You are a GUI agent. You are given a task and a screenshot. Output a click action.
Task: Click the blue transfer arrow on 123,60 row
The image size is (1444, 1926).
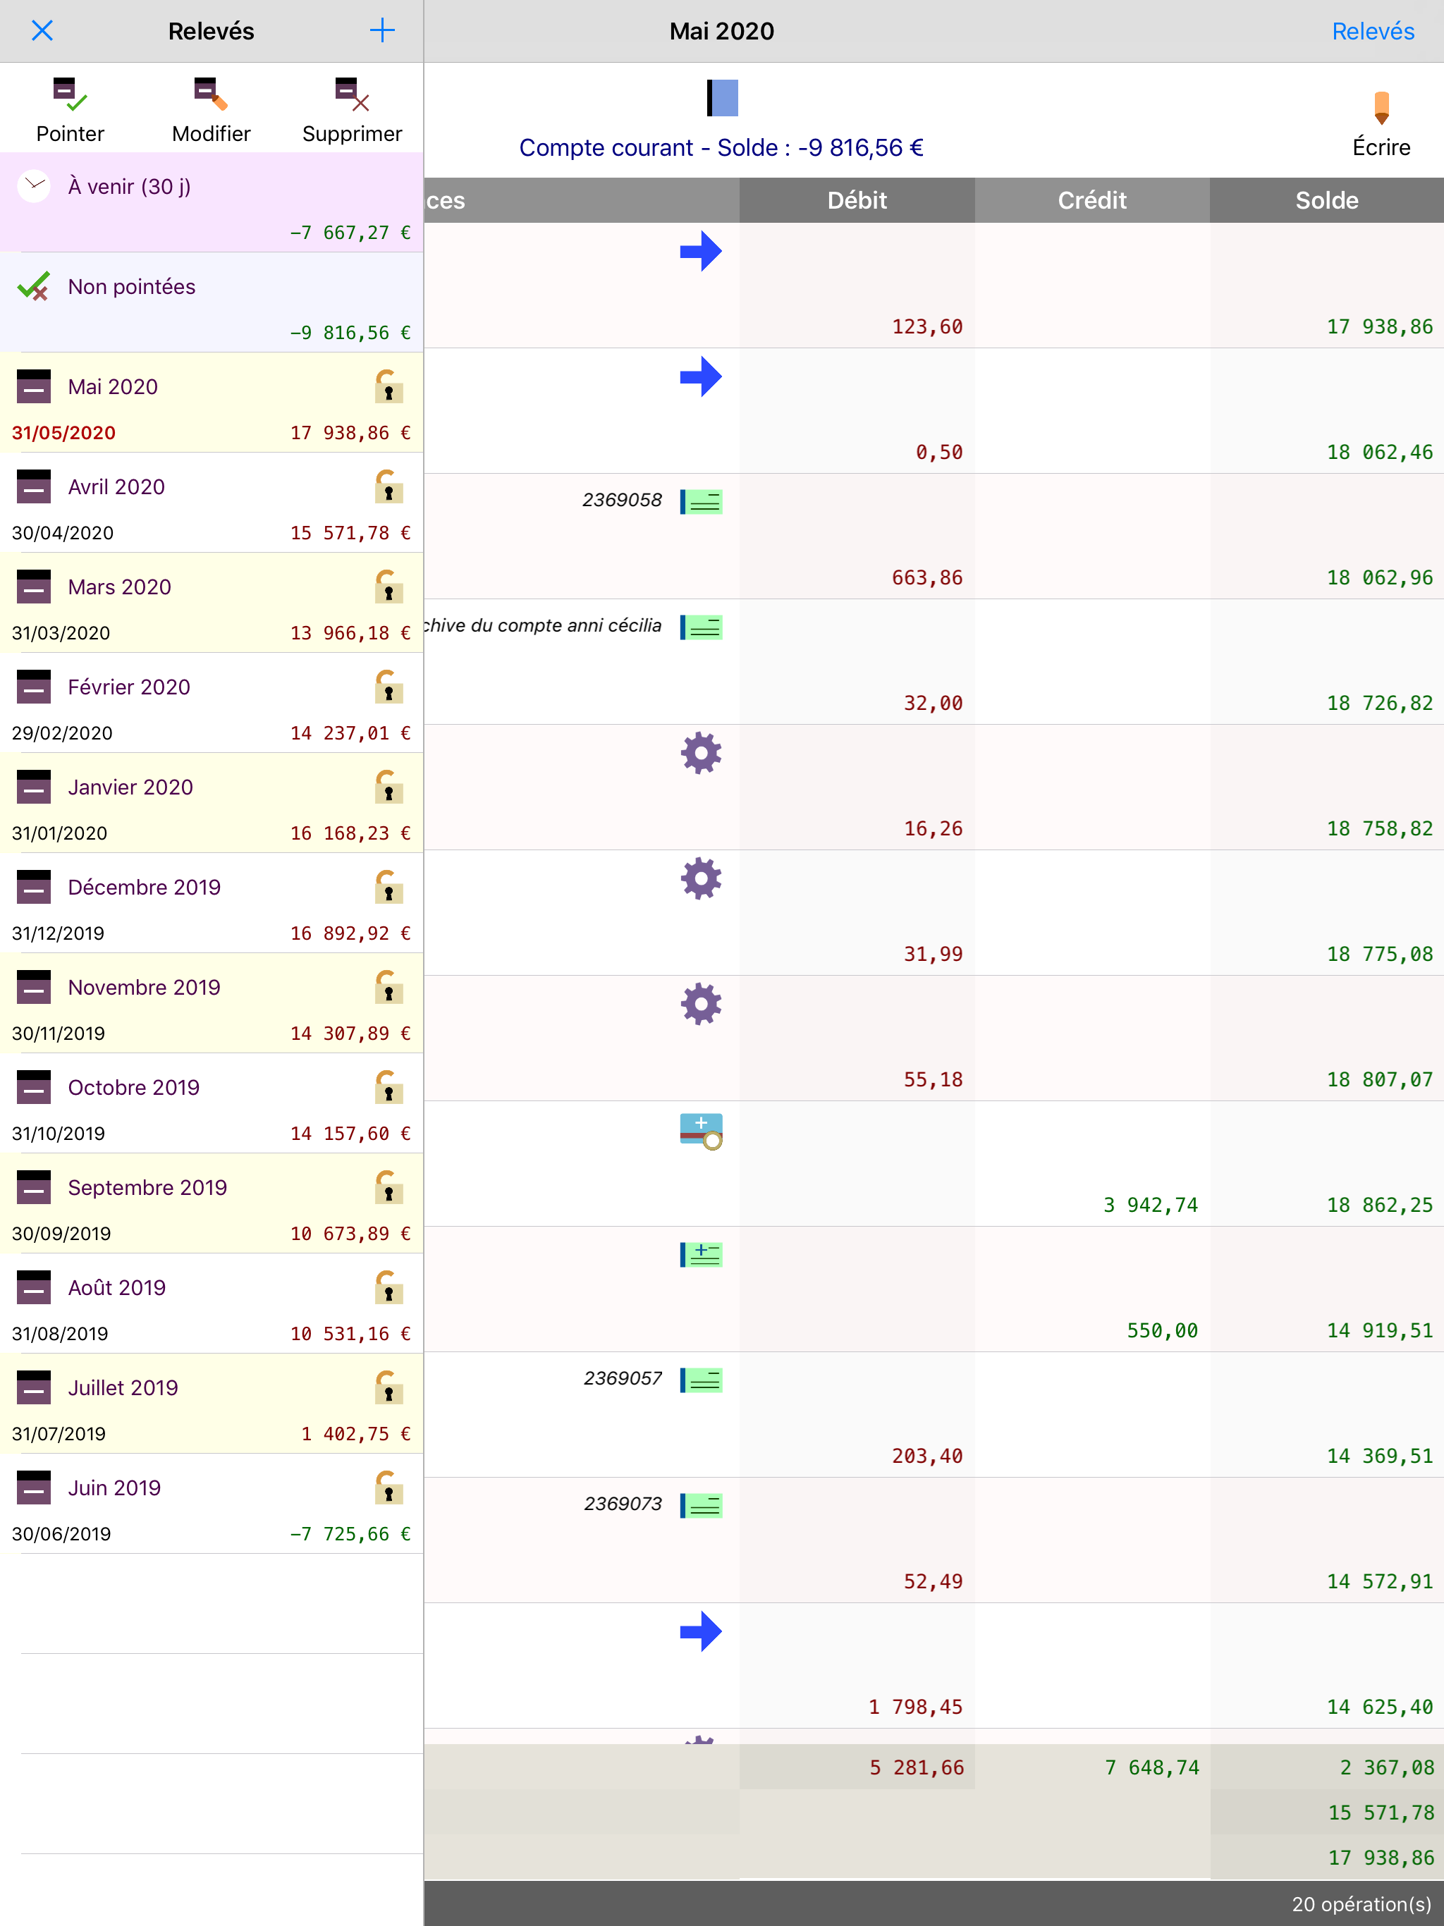pos(700,252)
